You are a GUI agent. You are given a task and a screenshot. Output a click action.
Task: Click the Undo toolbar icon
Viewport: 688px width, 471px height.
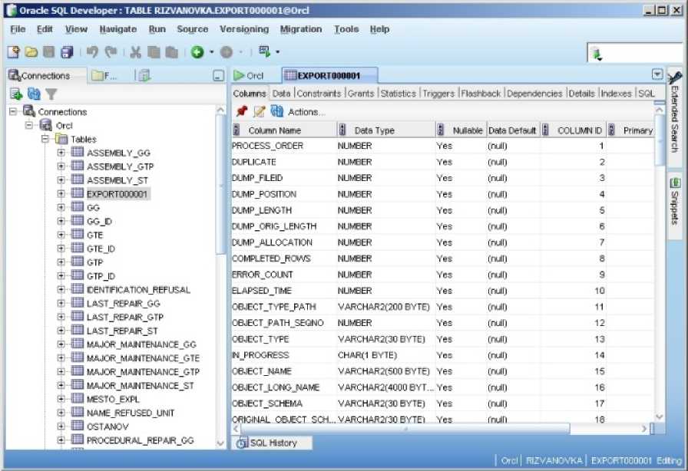[92, 52]
